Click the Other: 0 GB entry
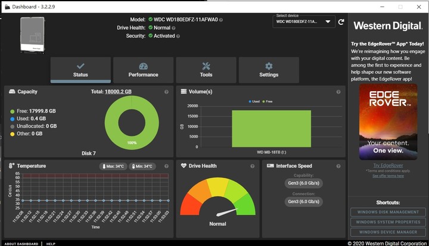 (x=26, y=134)
